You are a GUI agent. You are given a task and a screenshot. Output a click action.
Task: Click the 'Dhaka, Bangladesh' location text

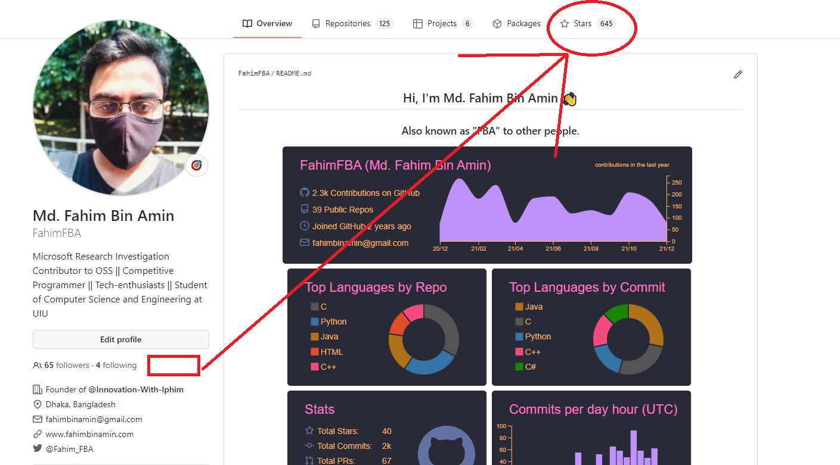(x=81, y=404)
